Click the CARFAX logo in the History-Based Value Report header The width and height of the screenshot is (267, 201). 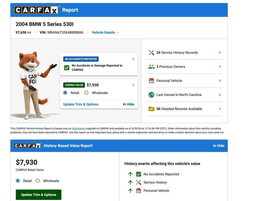pyautogui.click(x=27, y=146)
